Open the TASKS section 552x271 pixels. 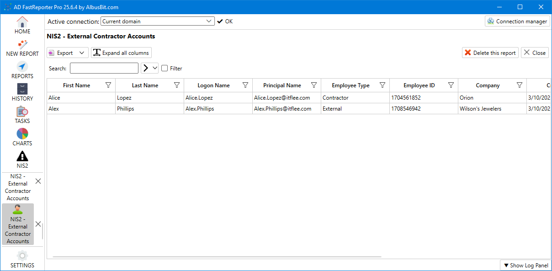point(22,115)
